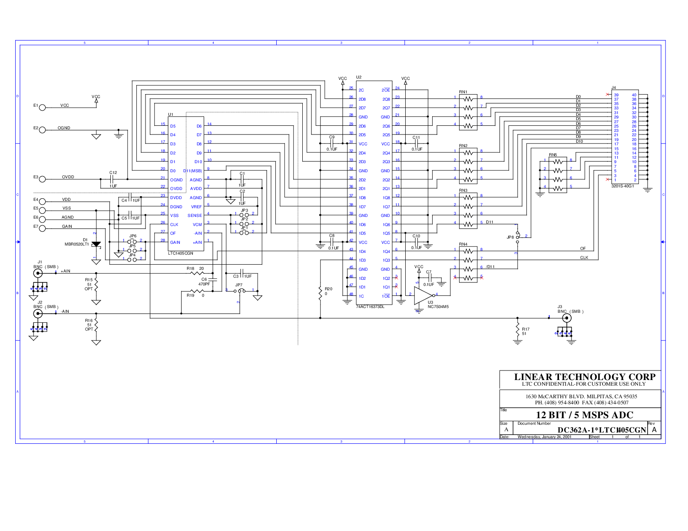Select the RN1 resistor network block
This screenshot has width=688, height=531.
coord(468,112)
